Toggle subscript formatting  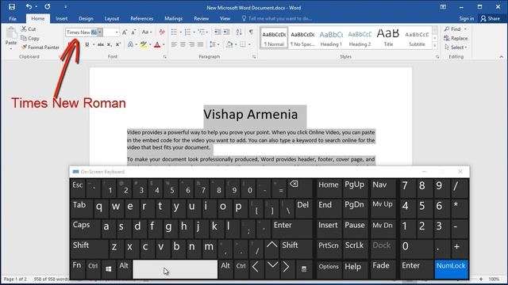point(110,44)
